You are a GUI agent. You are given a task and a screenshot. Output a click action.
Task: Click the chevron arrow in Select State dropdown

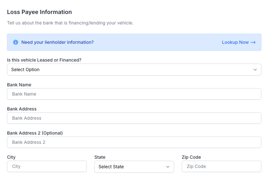(x=168, y=167)
